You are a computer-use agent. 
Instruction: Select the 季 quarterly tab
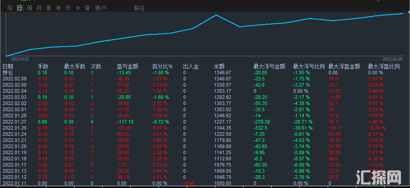point(48,8)
